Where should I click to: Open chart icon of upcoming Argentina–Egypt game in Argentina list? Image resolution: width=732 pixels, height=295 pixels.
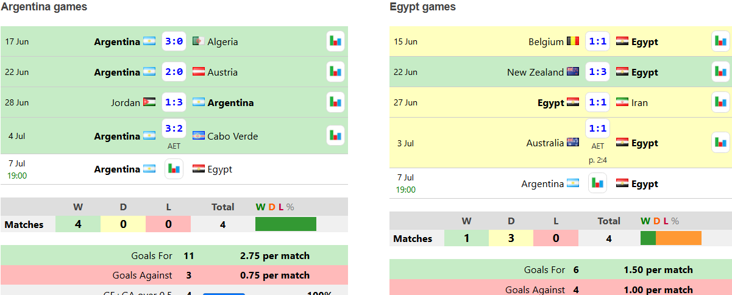pyautogui.click(x=174, y=169)
